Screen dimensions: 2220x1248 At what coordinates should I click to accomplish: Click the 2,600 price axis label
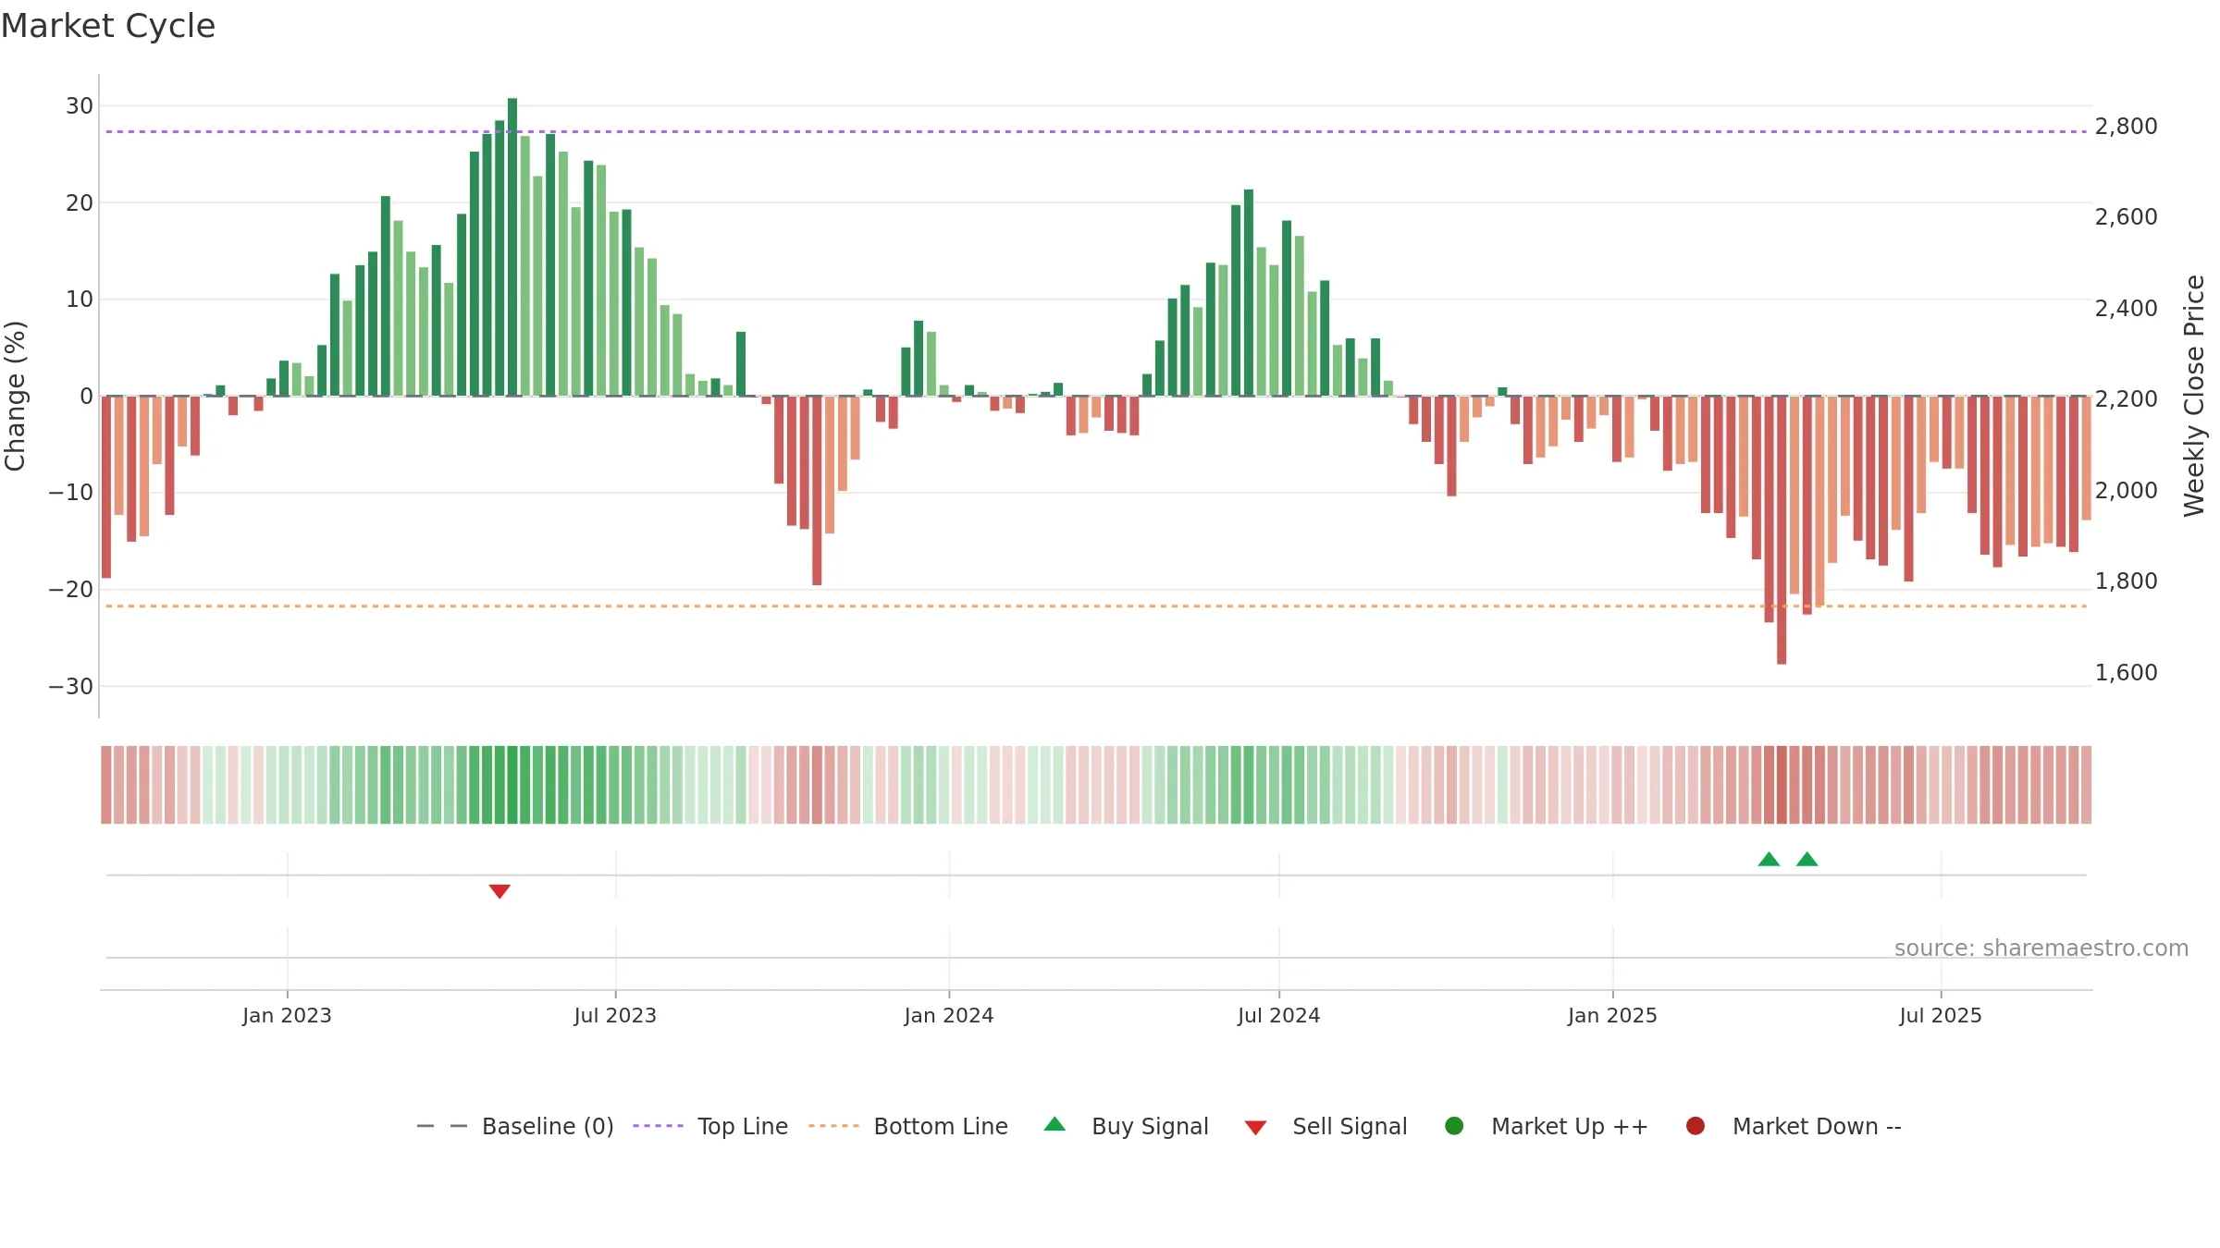2126,216
